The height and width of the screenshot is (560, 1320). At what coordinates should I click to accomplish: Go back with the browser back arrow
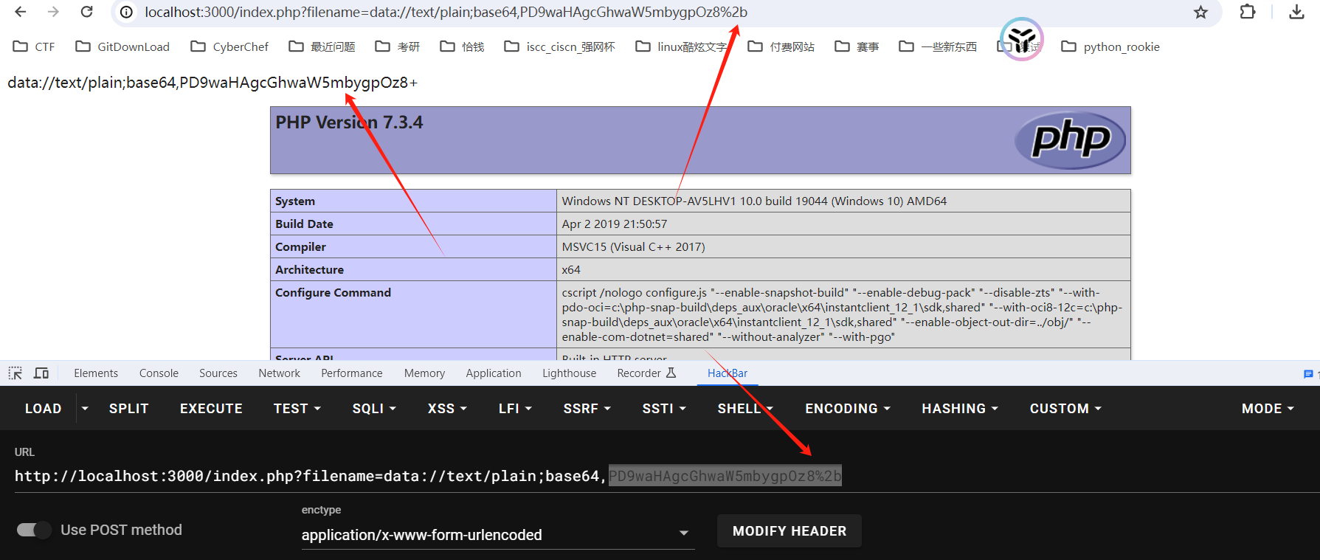21,12
